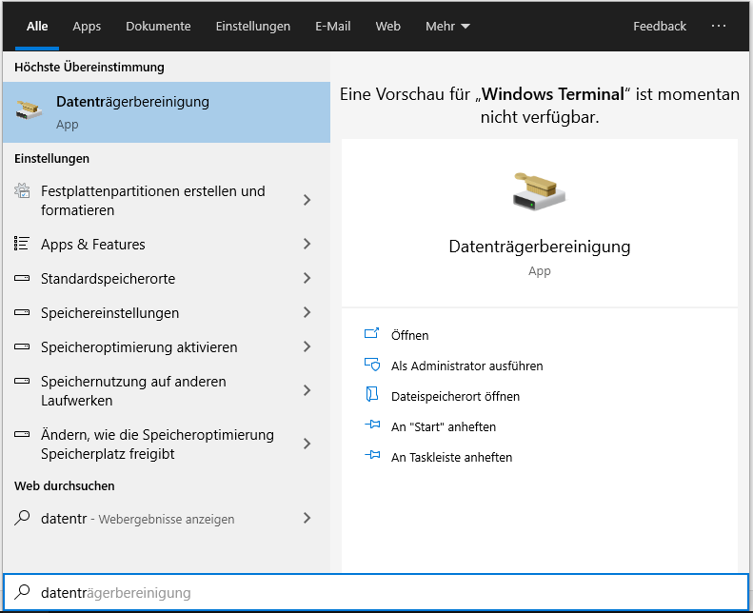
Task: Open Speichernutzung auf anderen Laufwerken setting
Action: click(x=167, y=390)
